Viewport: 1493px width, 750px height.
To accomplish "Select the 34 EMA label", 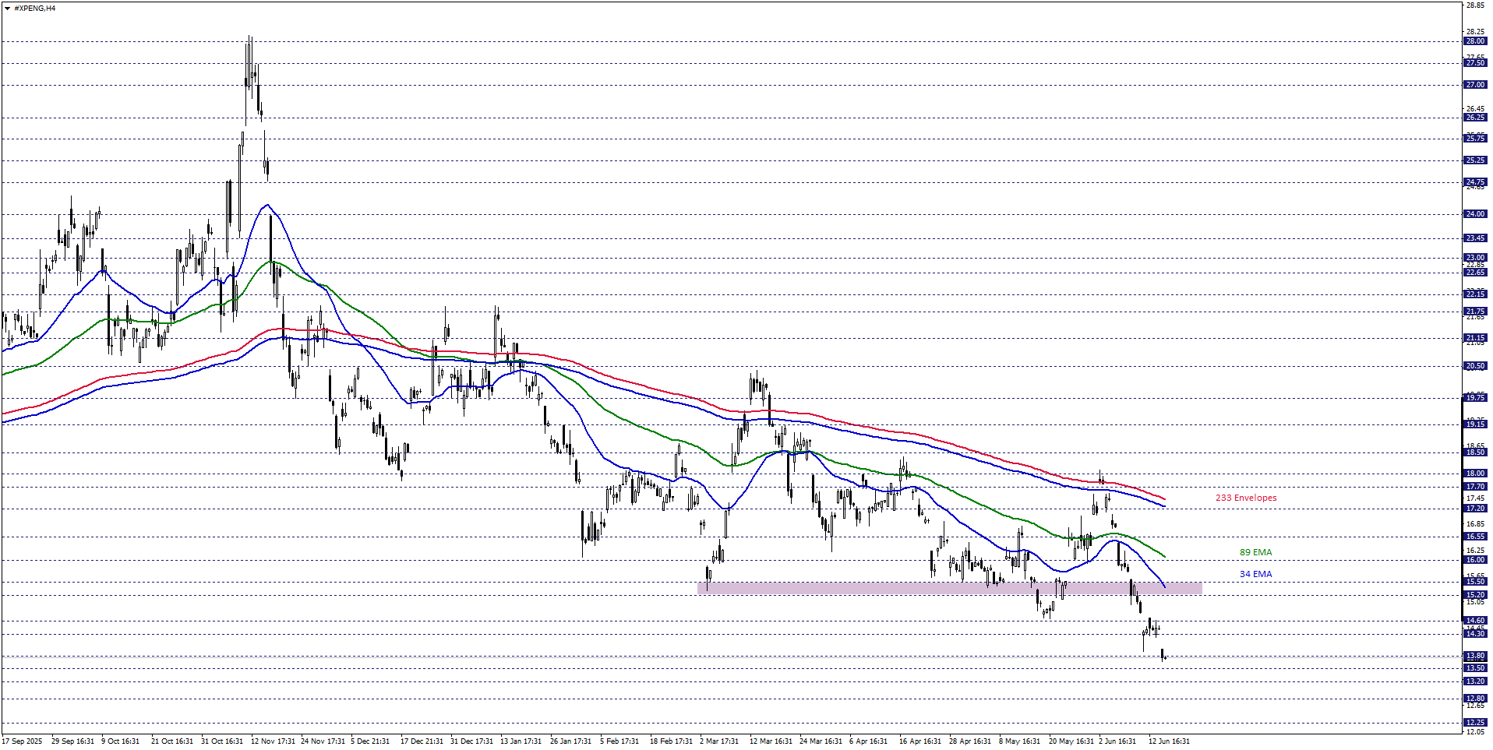I will click(1255, 574).
